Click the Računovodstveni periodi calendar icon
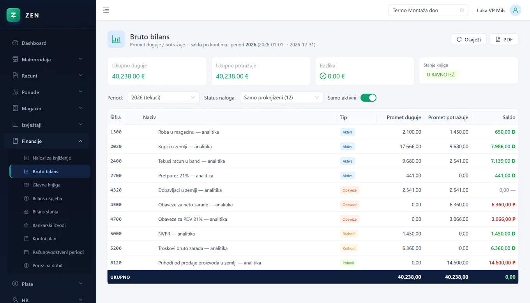Image resolution: width=530 pixels, height=303 pixels. (x=26, y=252)
